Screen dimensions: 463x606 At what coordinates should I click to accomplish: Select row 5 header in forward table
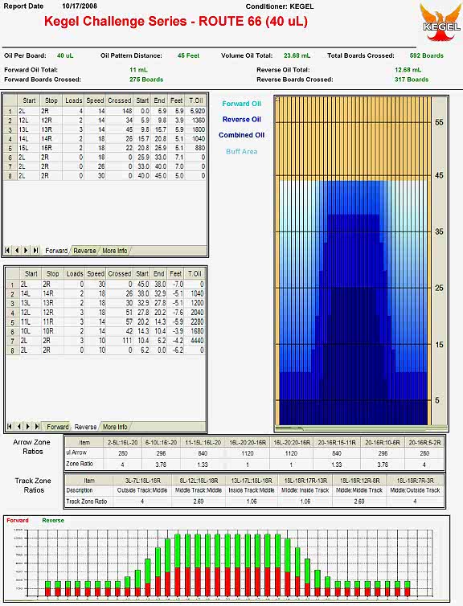point(10,149)
